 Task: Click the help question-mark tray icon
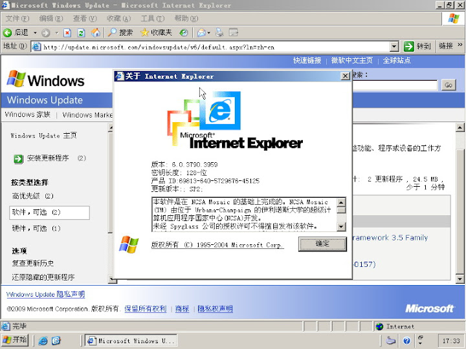[407, 341]
